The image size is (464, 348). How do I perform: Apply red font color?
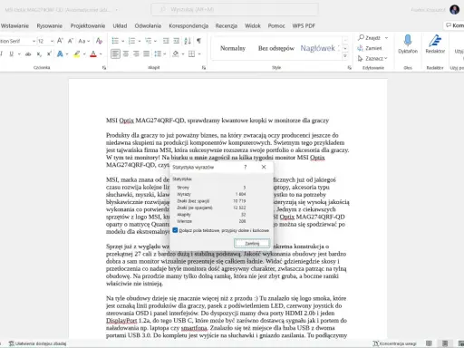[93, 54]
